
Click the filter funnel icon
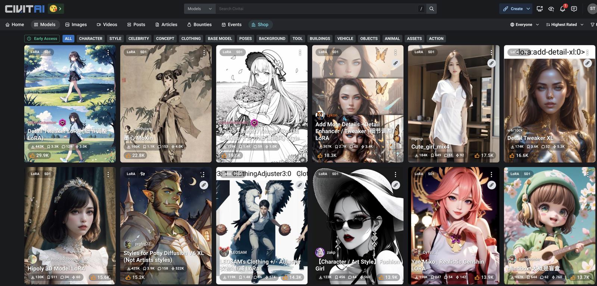coord(593,25)
